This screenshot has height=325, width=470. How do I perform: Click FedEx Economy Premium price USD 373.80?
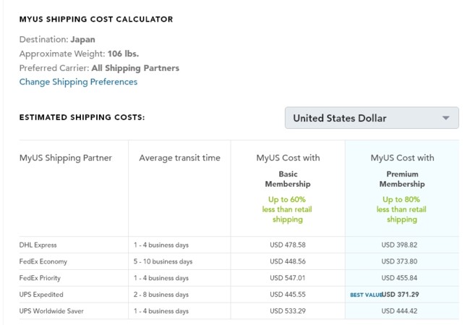402,261
